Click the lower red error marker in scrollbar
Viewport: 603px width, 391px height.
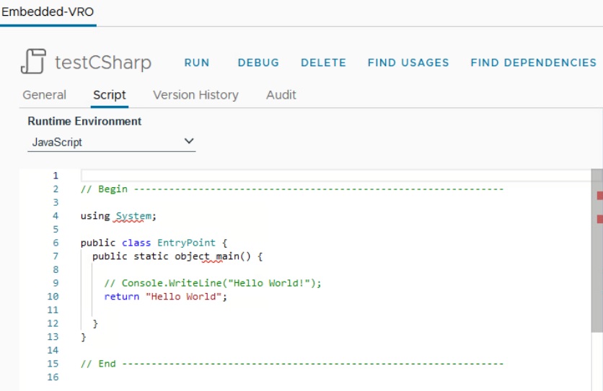[x=599, y=220]
